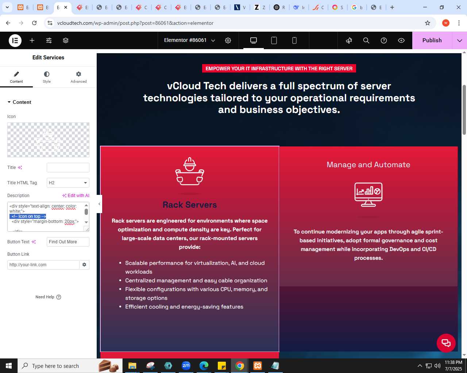Go back in browser history
Viewport: 467px width, 373px height.
(x=8, y=23)
